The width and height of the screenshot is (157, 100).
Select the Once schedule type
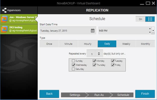click(49, 44)
